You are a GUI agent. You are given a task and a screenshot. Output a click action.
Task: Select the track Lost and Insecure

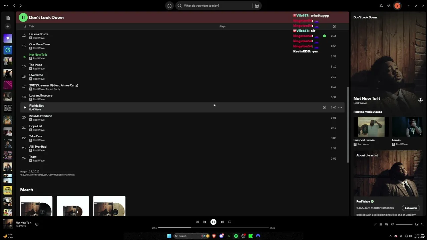41,95
